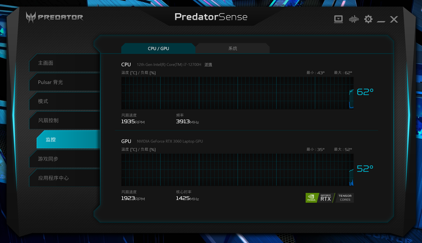Open 游戏同步 from the sidebar
This screenshot has width=422, height=243.
coord(64,159)
